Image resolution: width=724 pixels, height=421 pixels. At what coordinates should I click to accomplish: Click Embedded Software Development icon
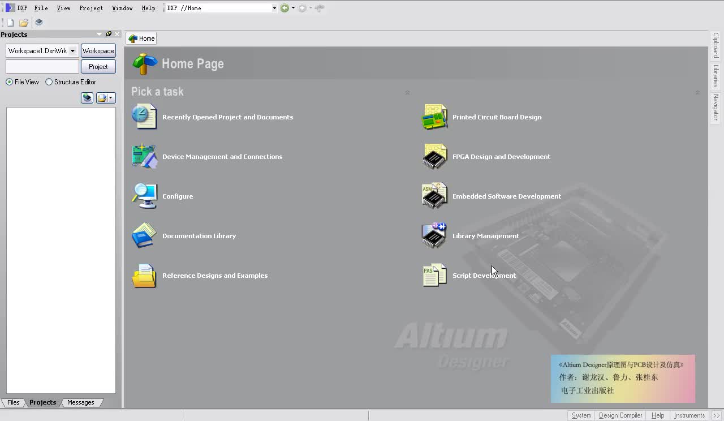[434, 196]
